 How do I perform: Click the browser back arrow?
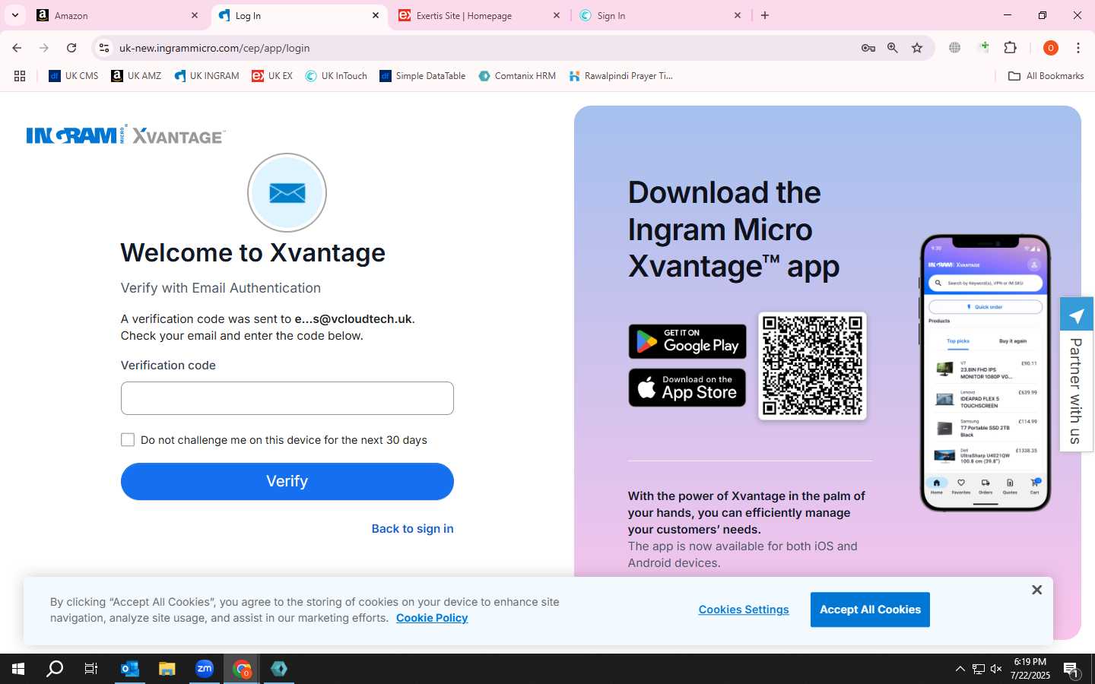[17, 48]
